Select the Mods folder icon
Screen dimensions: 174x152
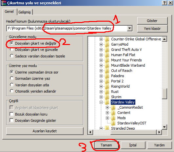pyautogui.click(x=113, y=118)
